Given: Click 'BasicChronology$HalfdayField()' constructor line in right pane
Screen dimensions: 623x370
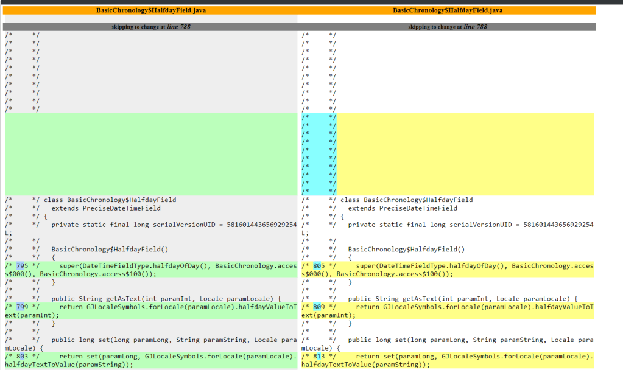Looking at the screenshot, I should pos(406,250).
